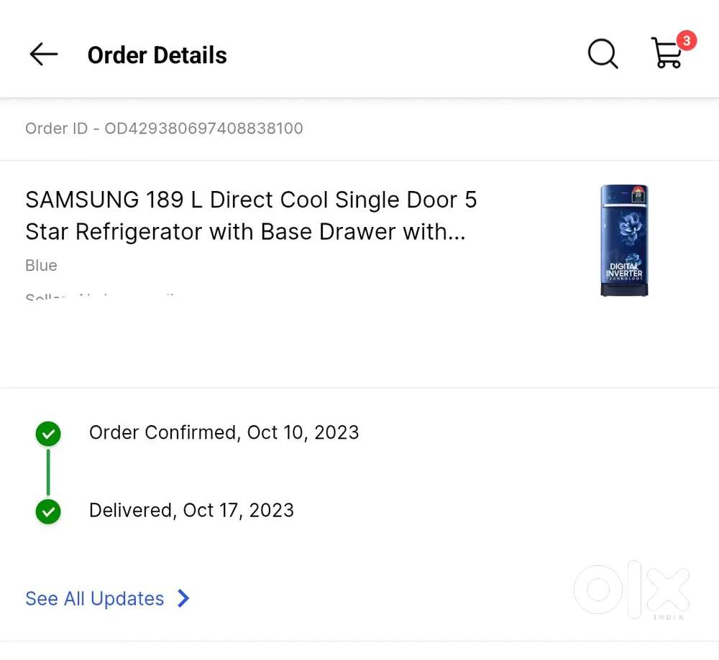This screenshot has height=660, width=719.
Task: Open the See All Updates link
Action: coord(95,599)
